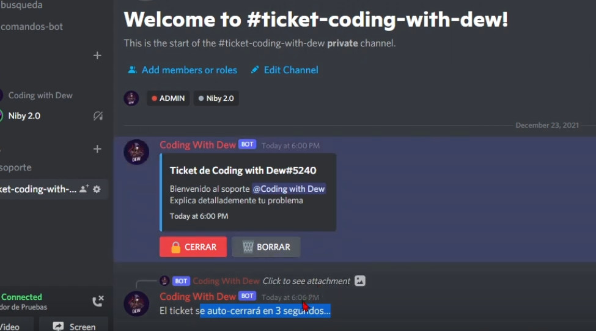Click the Coding With Dew name at 6:00 PM
The width and height of the screenshot is (596, 331).
(197, 145)
